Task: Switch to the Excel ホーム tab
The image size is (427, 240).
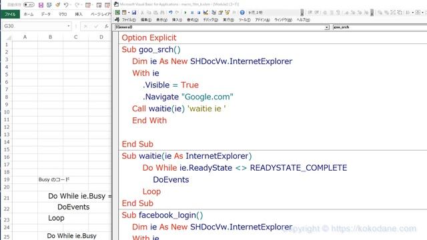Action: point(29,14)
